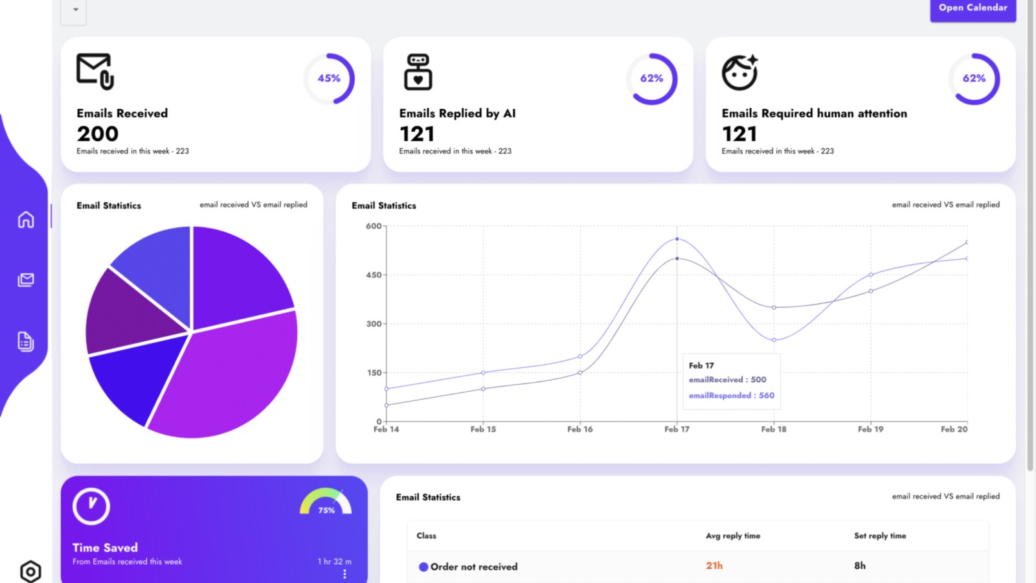
Task: Click 62% ring on human attention card
Action: coord(974,78)
